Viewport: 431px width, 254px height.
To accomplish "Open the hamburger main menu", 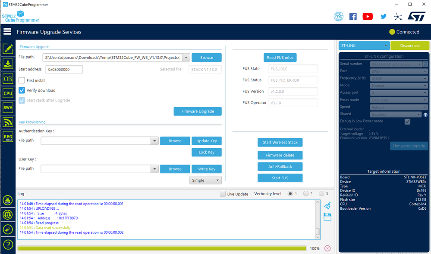I will pyautogui.click(x=7, y=32).
